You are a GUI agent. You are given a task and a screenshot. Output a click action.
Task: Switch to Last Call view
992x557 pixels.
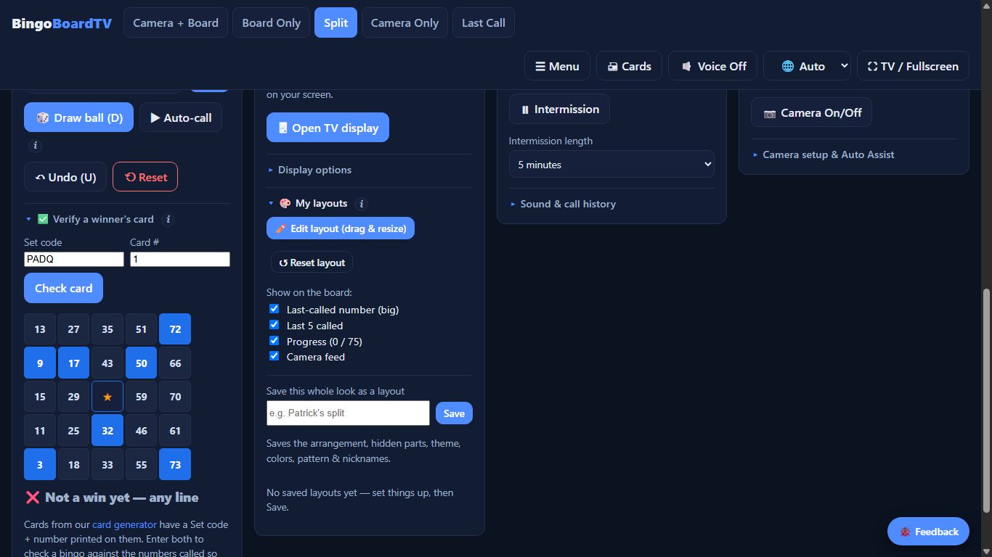(484, 22)
